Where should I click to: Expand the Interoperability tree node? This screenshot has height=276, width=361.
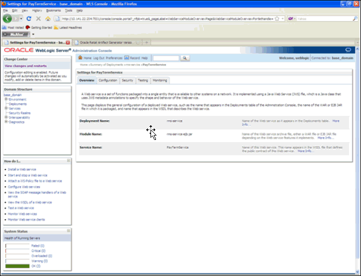click(6, 117)
